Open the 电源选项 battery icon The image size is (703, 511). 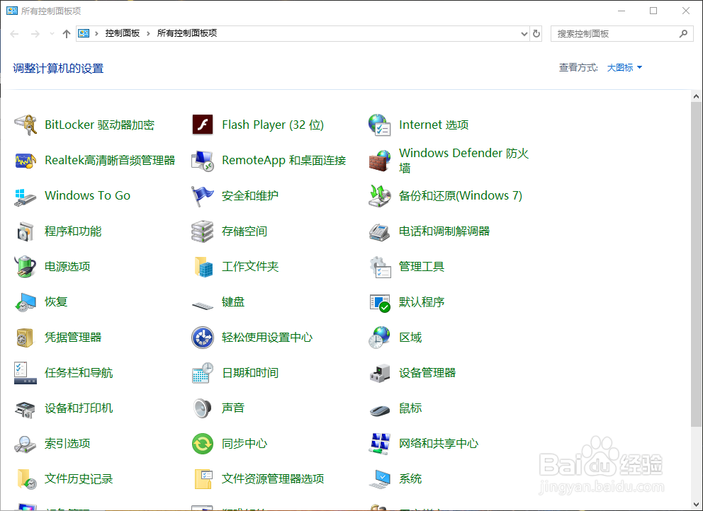[26, 267]
